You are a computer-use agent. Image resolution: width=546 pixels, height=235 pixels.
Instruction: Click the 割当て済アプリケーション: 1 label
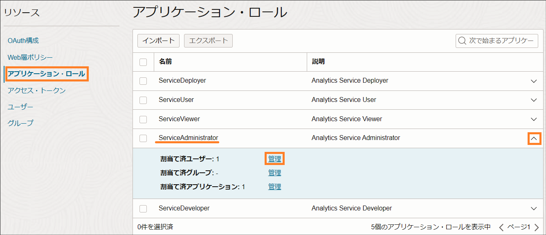pos(203,187)
